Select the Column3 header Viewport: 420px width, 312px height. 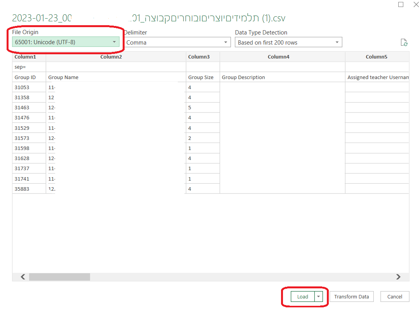(x=199, y=57)
